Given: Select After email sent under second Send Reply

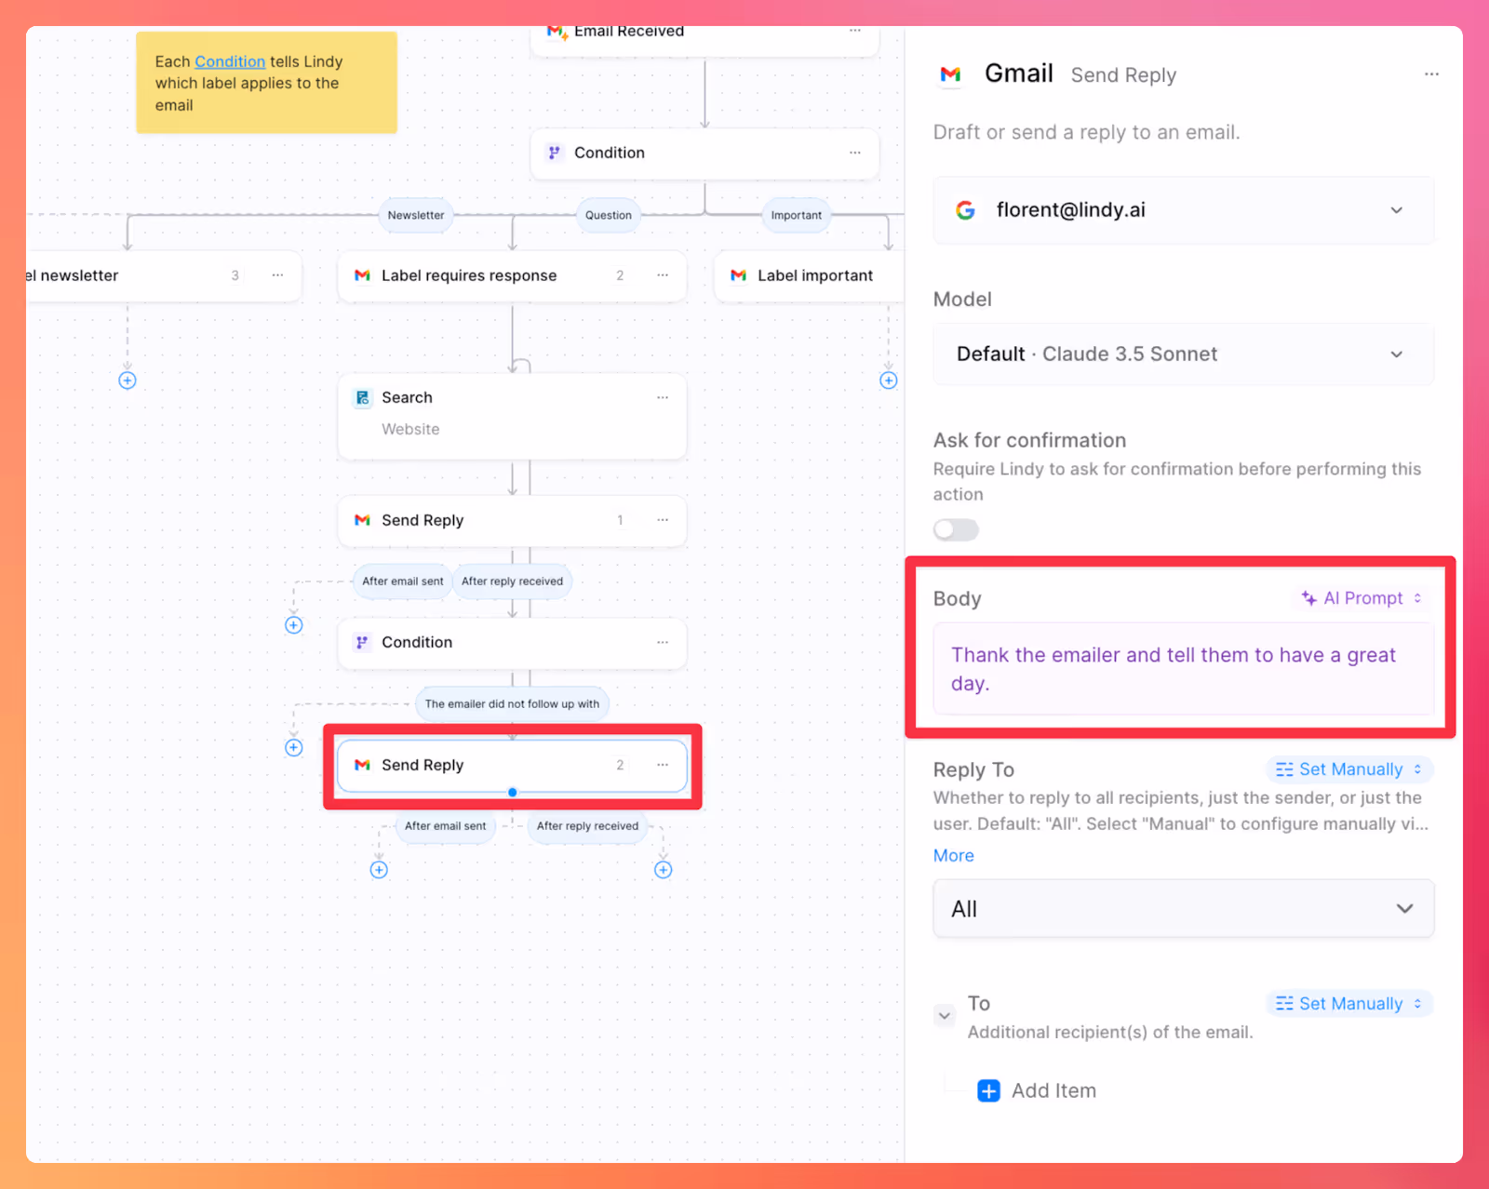Looking at the screenshot, I should tap(445, 826).
